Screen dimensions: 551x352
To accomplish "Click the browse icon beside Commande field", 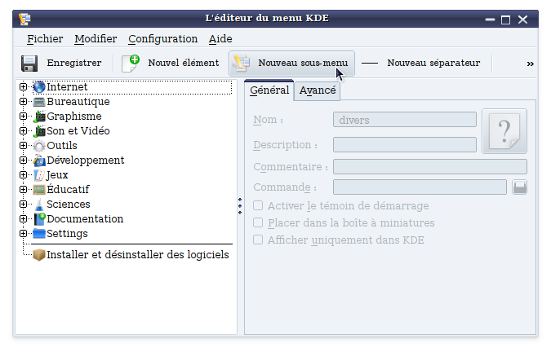I will coord(520,187).
